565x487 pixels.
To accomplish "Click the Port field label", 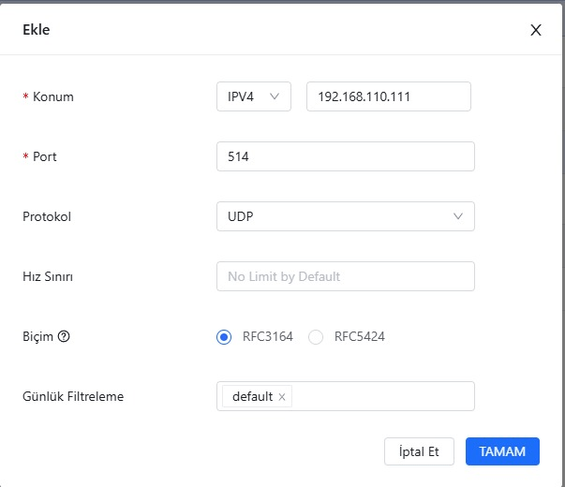I will click(44, 156).
